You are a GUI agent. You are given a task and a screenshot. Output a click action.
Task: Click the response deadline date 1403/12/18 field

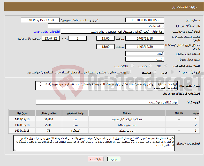145,38
